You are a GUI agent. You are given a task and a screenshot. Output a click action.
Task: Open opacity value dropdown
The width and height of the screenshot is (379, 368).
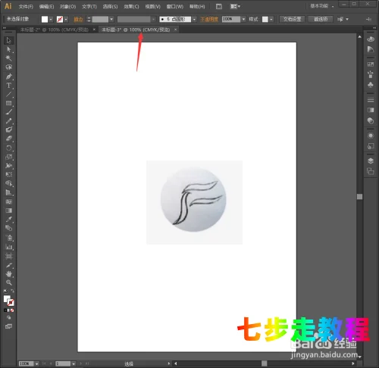point(243,19)
